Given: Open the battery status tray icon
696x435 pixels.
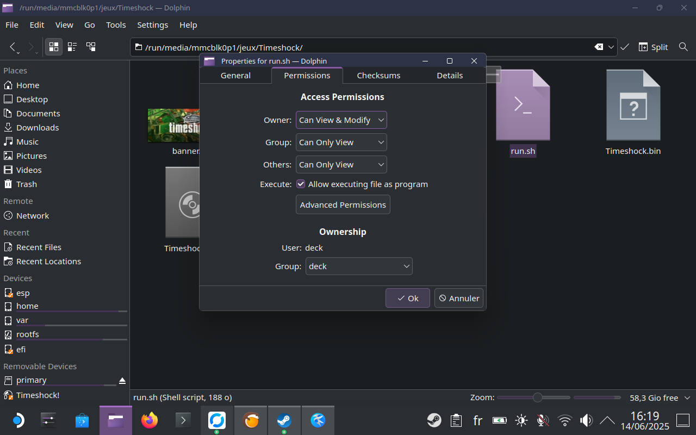Looking at the screenshot, I should [x=499, y=420].
